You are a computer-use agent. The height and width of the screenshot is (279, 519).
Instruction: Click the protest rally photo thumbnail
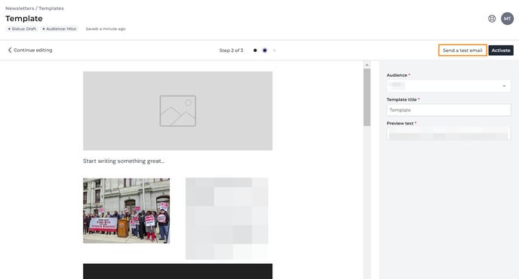[127, 211]
